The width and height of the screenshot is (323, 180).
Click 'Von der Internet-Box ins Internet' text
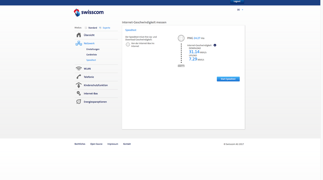143,45
